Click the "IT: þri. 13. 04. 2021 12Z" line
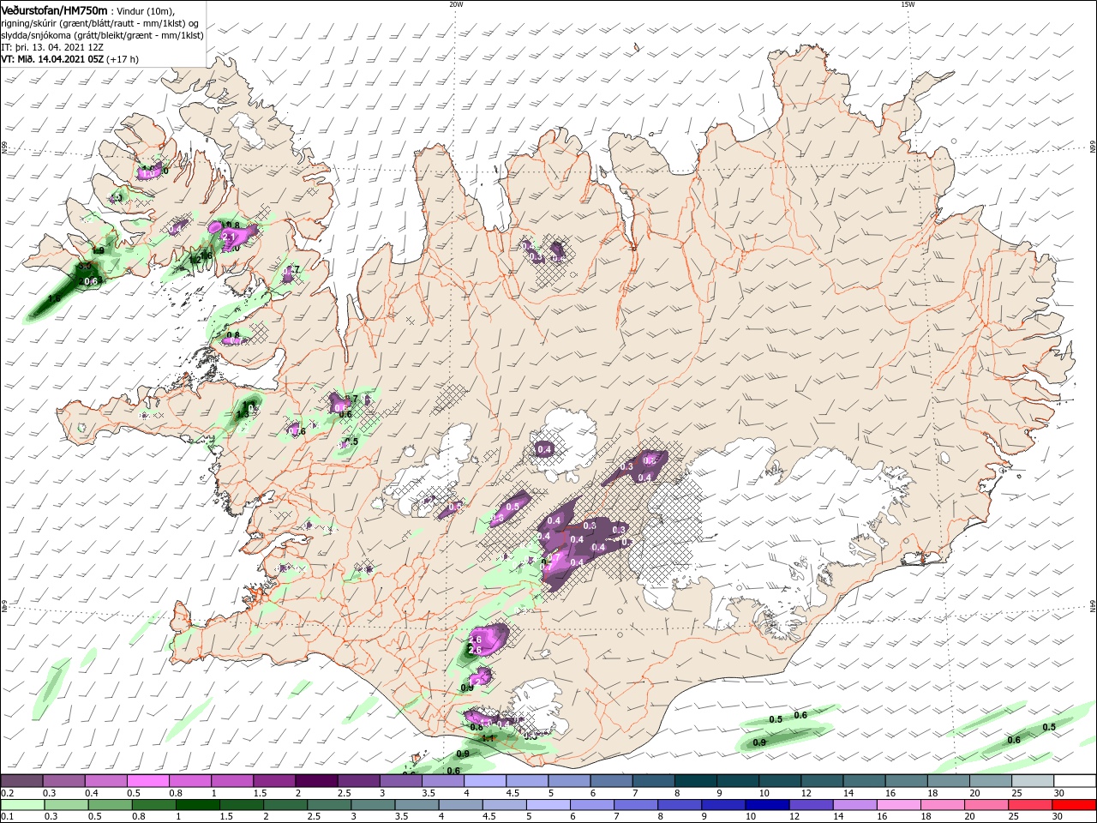This screenshot has width=1097, height=823. pyautogui.click(x=53, y=47)
